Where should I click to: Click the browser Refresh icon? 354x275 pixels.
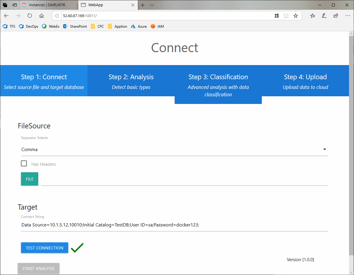[x=30, y=16]
